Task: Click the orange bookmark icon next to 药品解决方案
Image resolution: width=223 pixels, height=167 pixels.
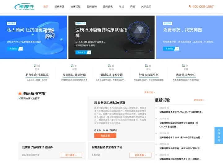Action: 20,94
